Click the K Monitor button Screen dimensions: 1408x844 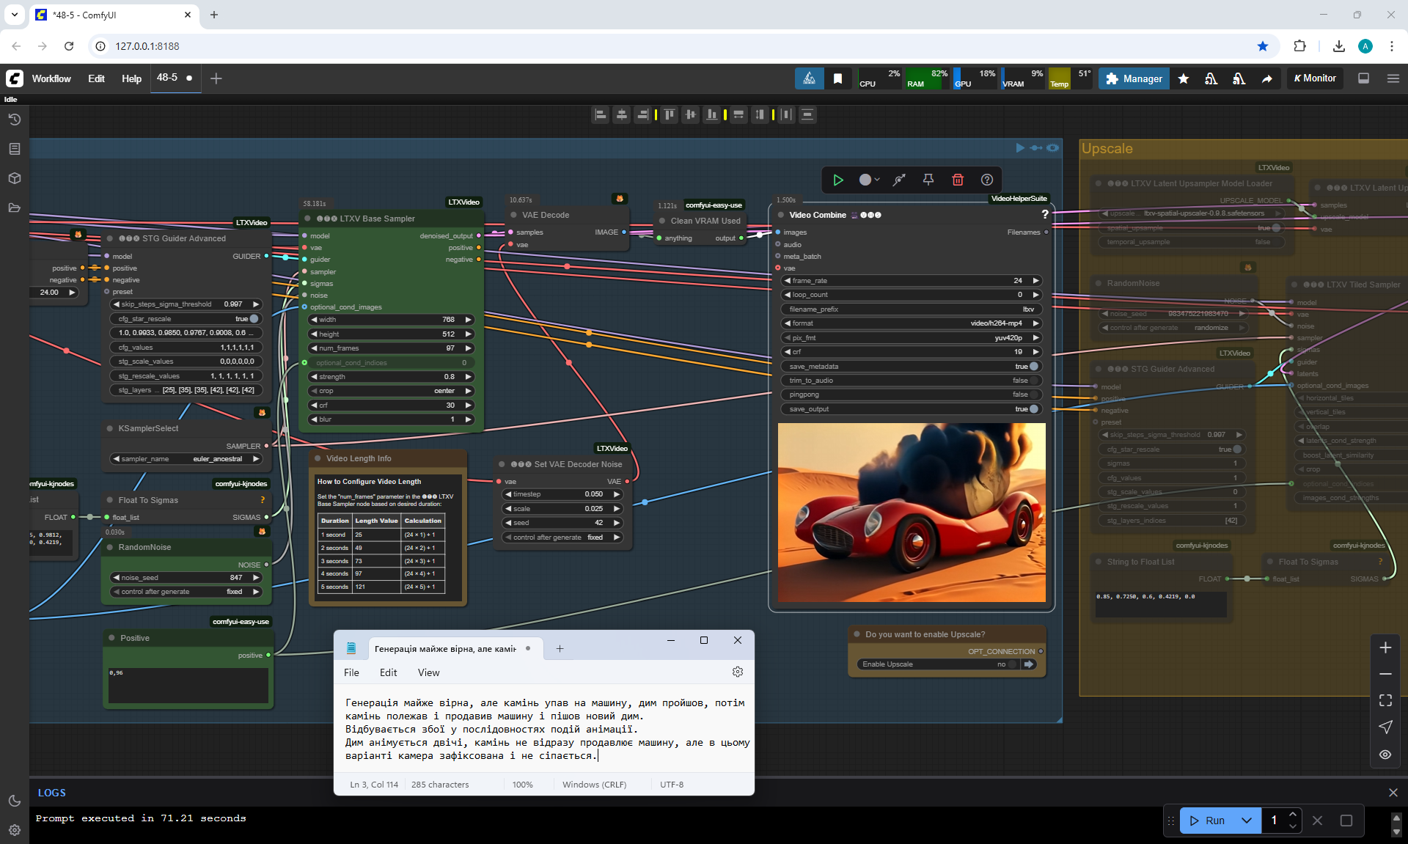tap(1315, 78)
